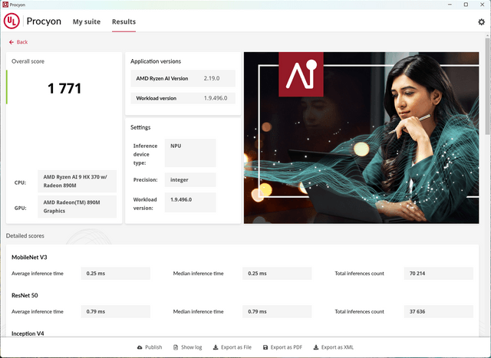
Task: Click the vertical scrollbar thumb
Action: pyautogui.click(x=488, y=85)
